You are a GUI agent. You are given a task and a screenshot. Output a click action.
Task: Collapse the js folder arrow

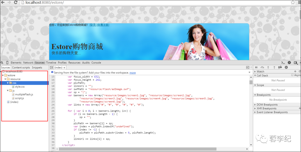(8, 91)
